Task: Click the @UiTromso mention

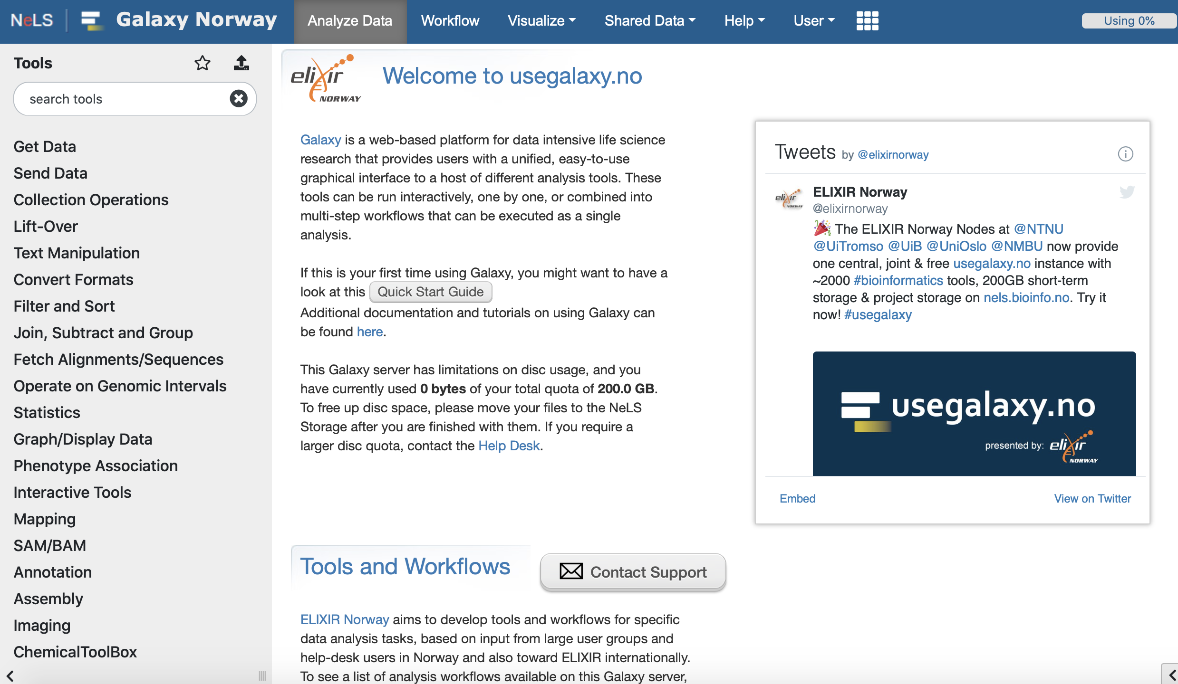Action: (848, 246)
